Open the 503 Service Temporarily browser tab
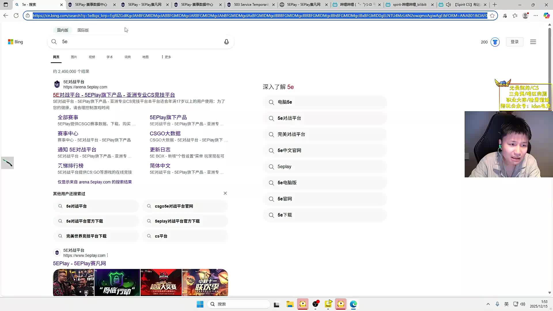Screen dimensions: 553x311 coord(251,5)
